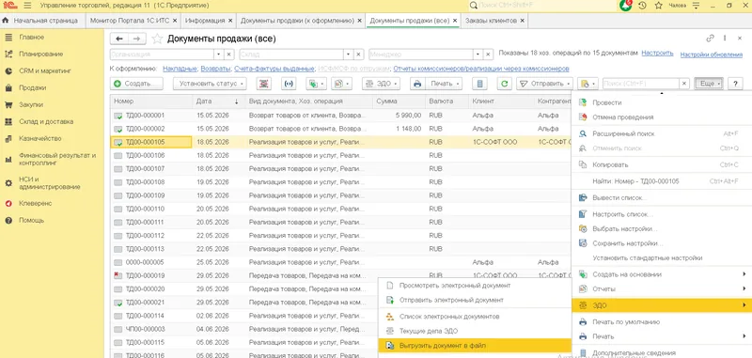752x358 pixels.
Task: Follow Отчеты комиссионеров/реализации через комиссионеров link
Action: coord(481,69)
